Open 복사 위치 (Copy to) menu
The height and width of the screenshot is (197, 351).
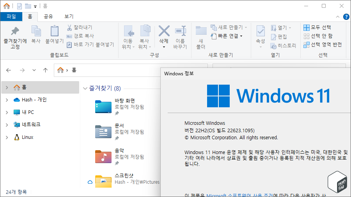pos(145,37)
